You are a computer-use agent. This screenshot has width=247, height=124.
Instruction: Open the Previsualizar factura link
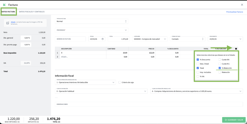pos(234,12)
